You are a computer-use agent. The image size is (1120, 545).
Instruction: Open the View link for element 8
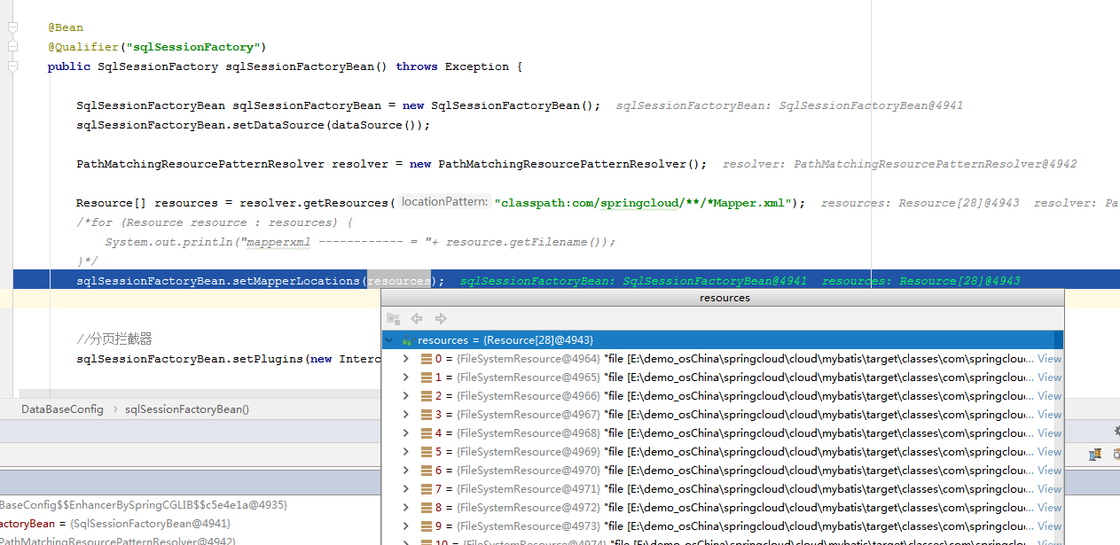coord(1049,508)
